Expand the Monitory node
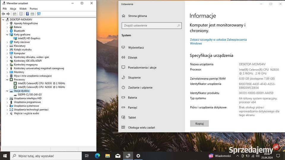The width and height of the screenshot is (285, 160). (x=7, y=72)
